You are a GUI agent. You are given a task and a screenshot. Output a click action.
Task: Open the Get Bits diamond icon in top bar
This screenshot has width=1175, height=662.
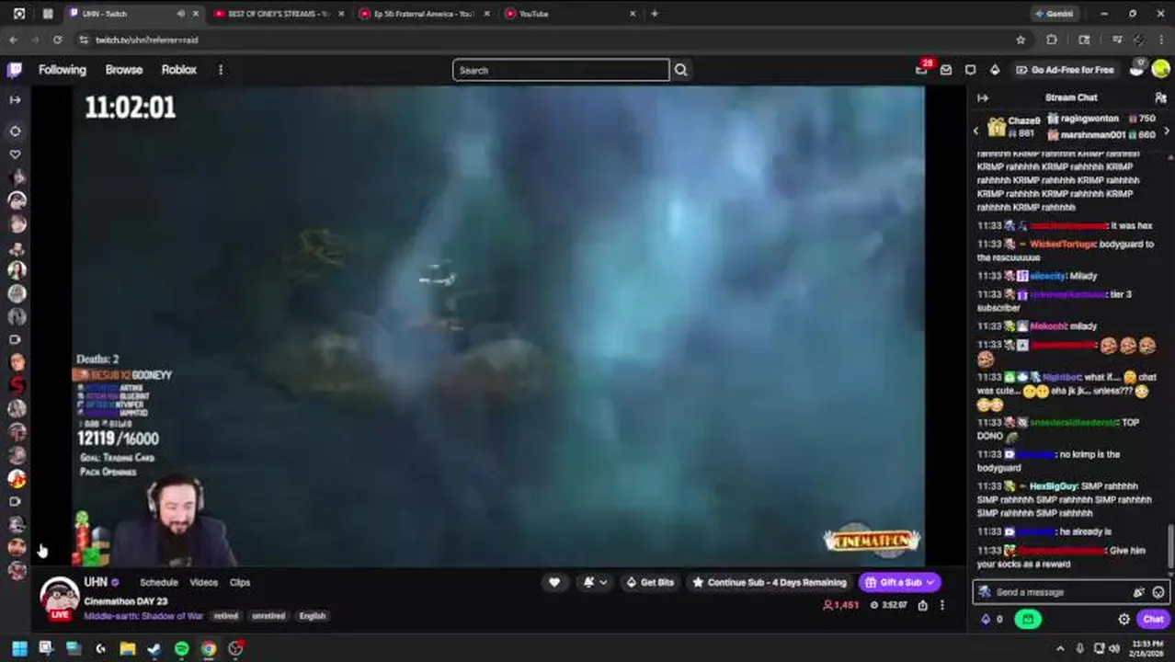point(994,70)
